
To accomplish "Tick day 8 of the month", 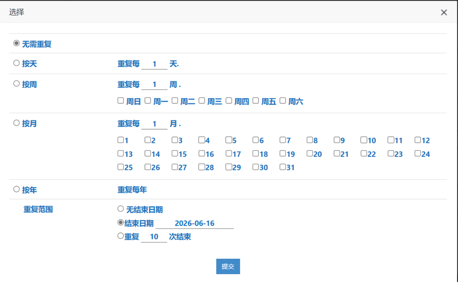I will [x=309, y=140].
